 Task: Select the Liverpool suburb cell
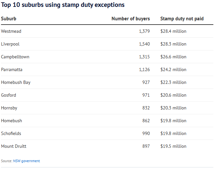pyautogui.click(x=10, y=44)
